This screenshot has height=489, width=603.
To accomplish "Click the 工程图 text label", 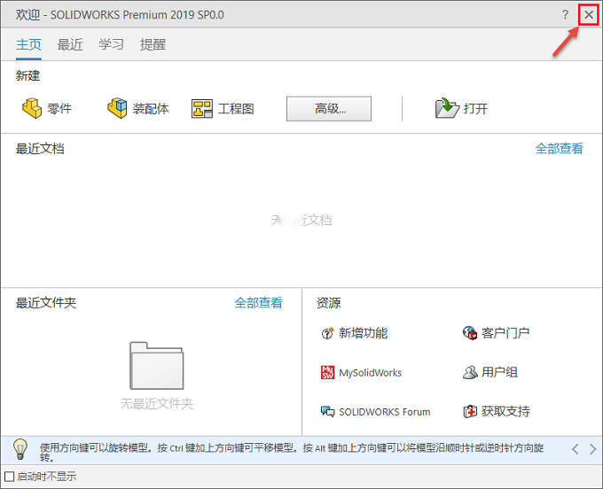I will 236,109.
